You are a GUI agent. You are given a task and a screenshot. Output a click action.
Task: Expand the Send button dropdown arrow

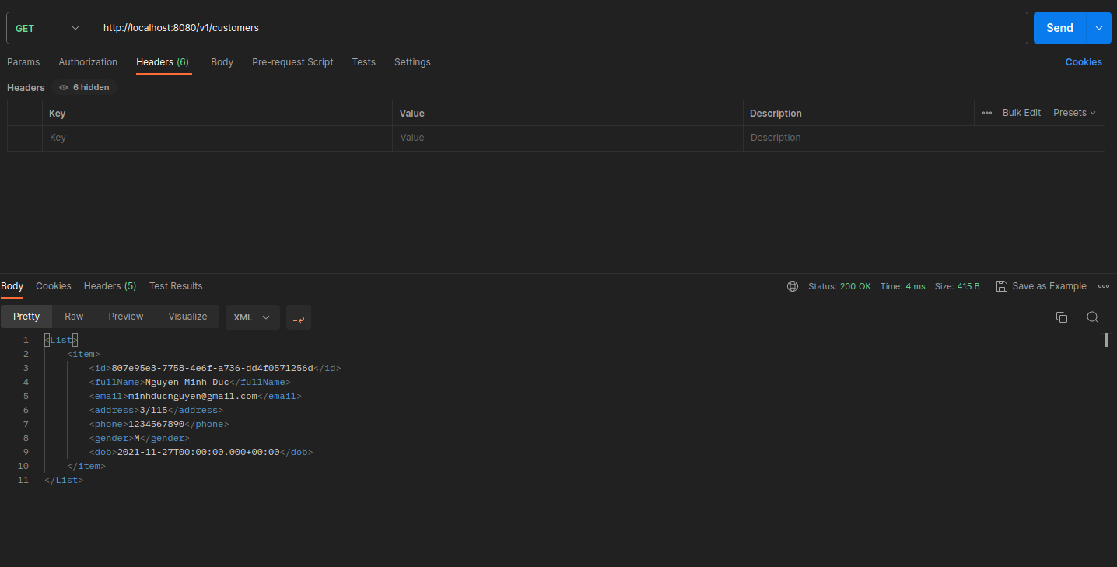click(1098, 28)
